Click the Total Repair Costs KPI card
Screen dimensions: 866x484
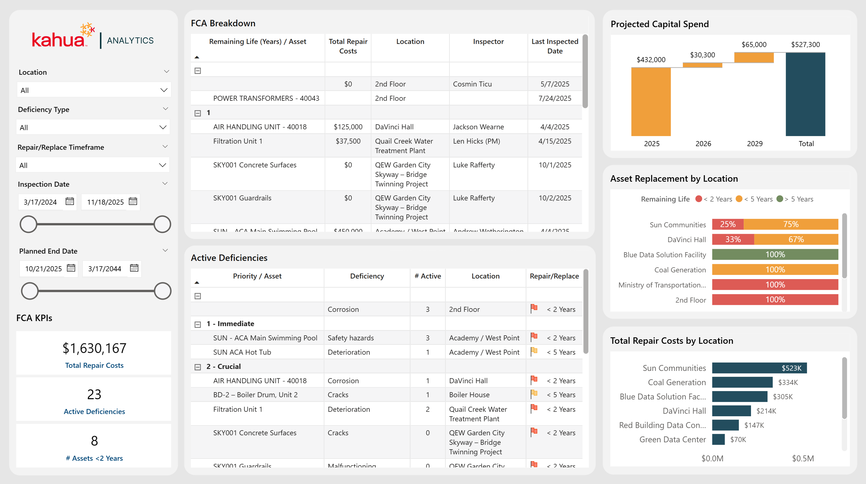point(94,353)
